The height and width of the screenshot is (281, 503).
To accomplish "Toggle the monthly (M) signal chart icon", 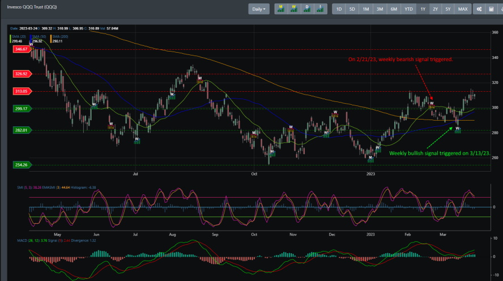I will pos(281,9).
